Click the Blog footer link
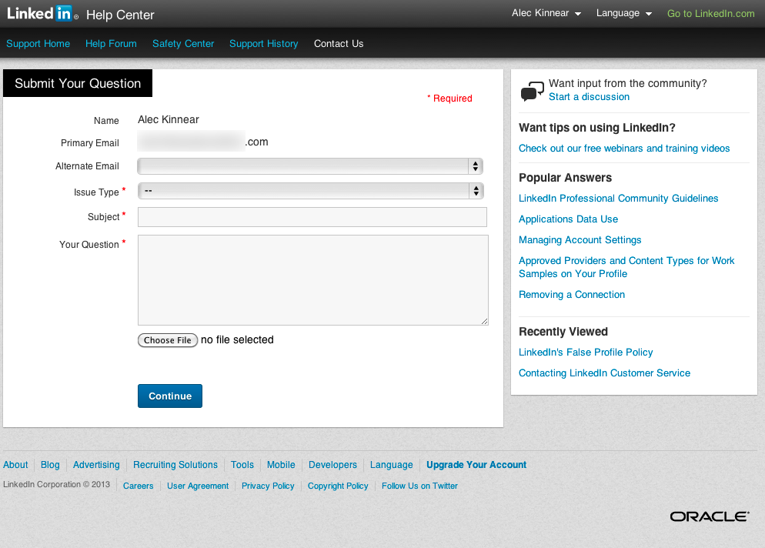 click(x=50, y=465)
